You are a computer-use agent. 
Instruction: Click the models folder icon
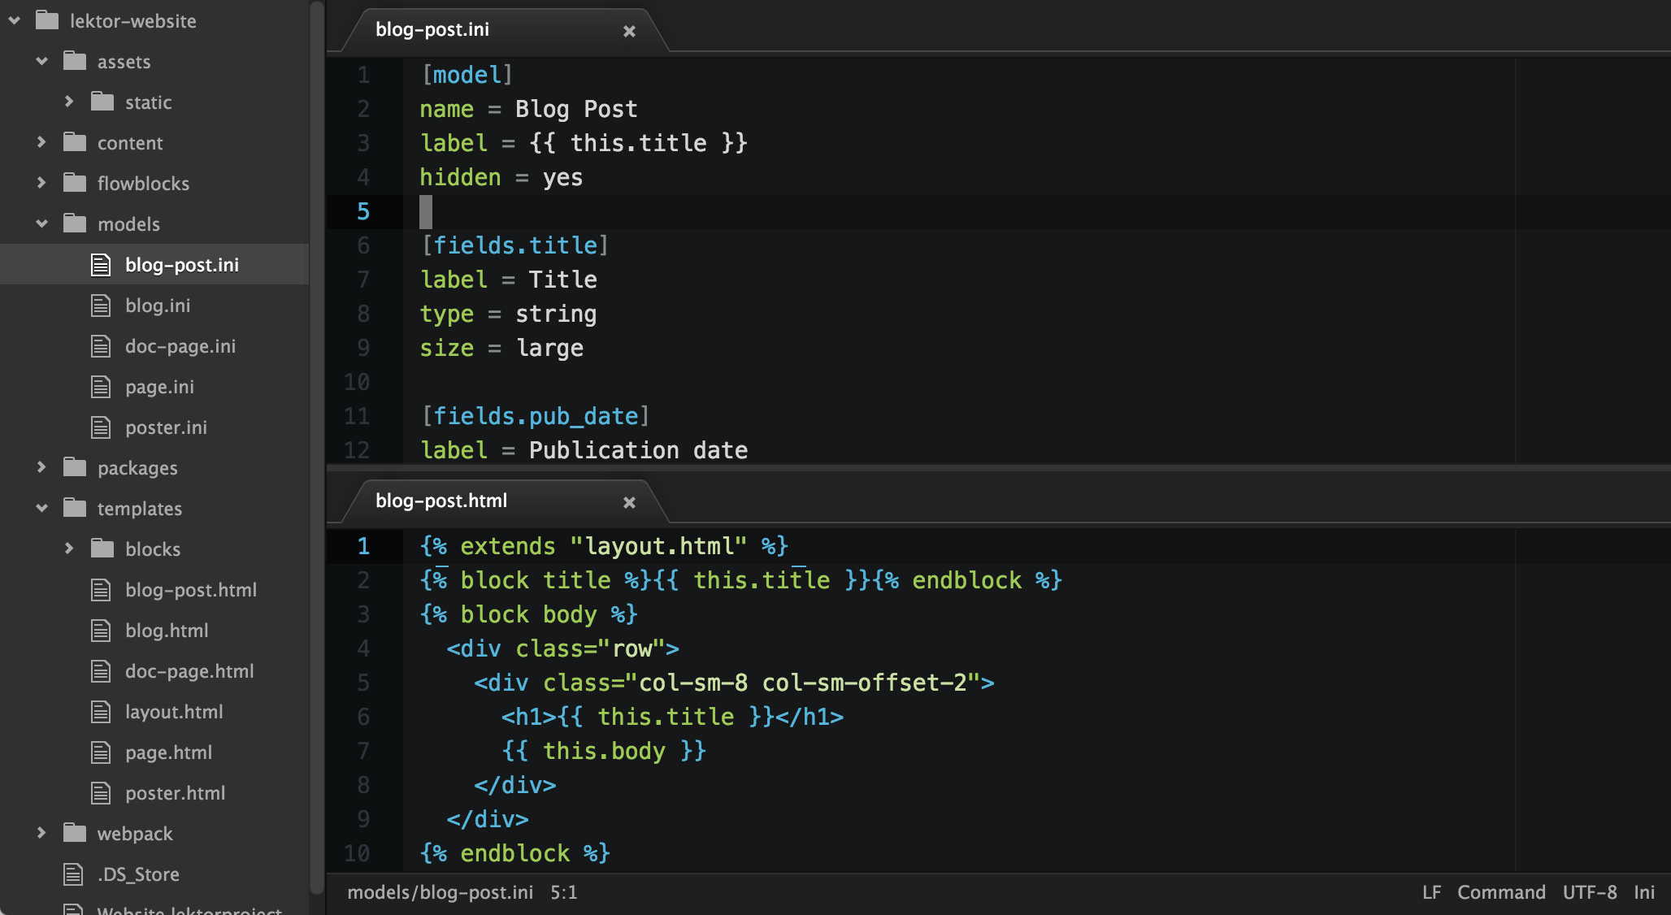tap(75, 223)
